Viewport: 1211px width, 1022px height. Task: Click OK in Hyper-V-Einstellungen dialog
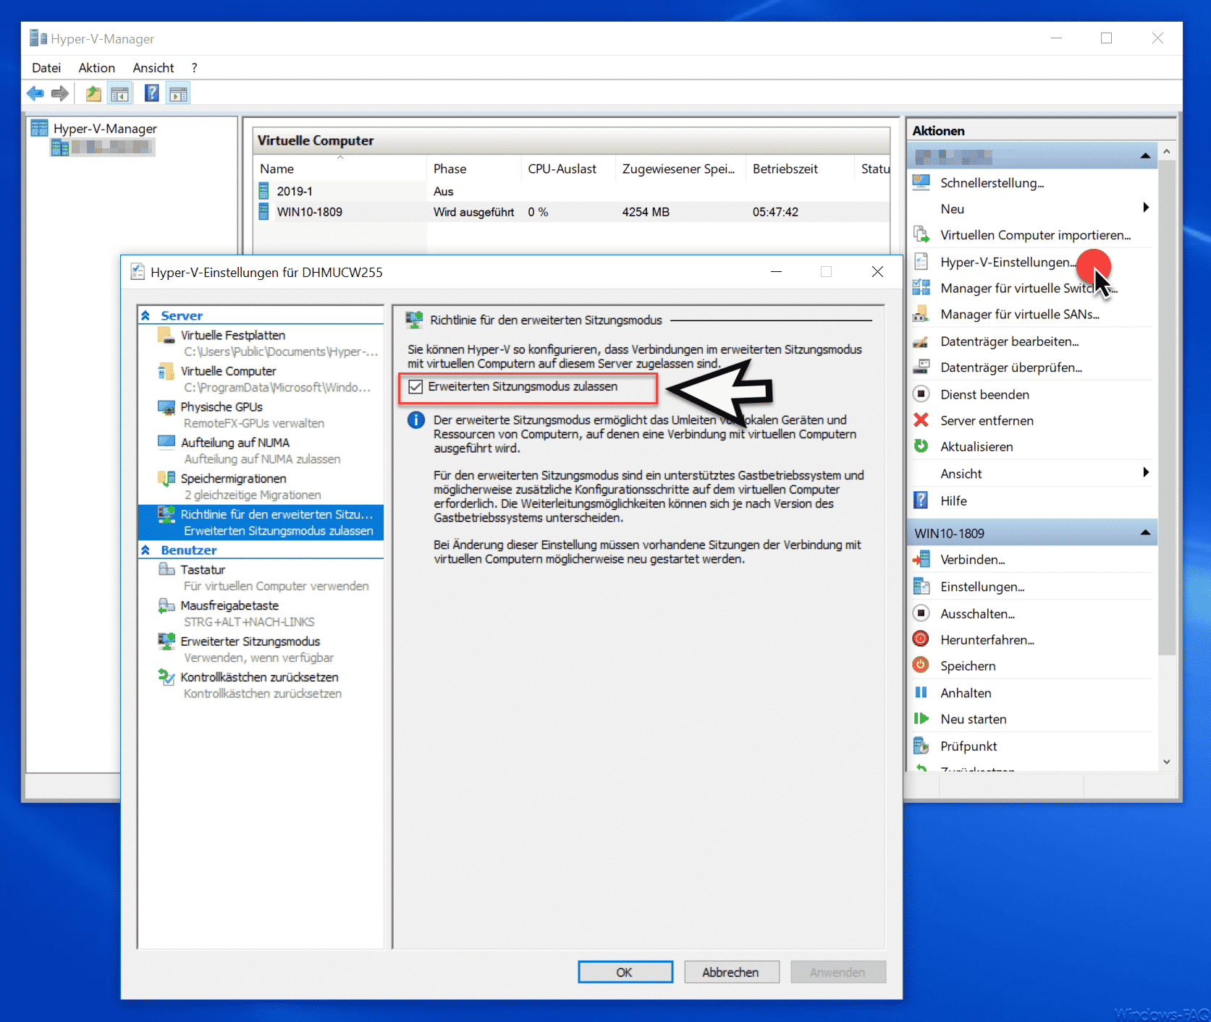(x=625, y=972)
